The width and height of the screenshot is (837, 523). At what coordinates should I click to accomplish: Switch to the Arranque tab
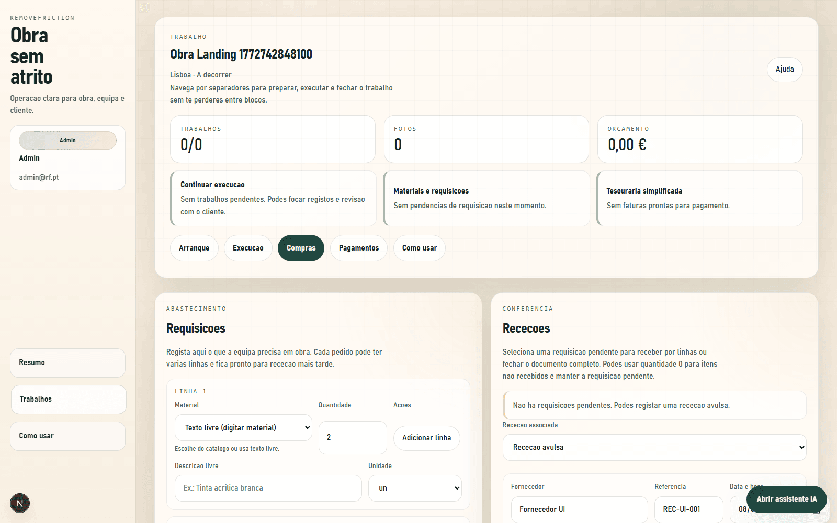194,248
